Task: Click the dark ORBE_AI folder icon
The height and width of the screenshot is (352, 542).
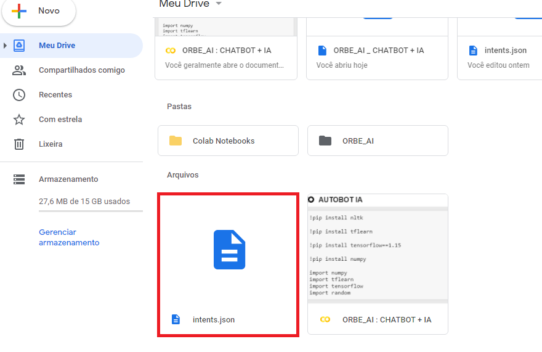Action: pyautogui.click(x=325, y=141)
